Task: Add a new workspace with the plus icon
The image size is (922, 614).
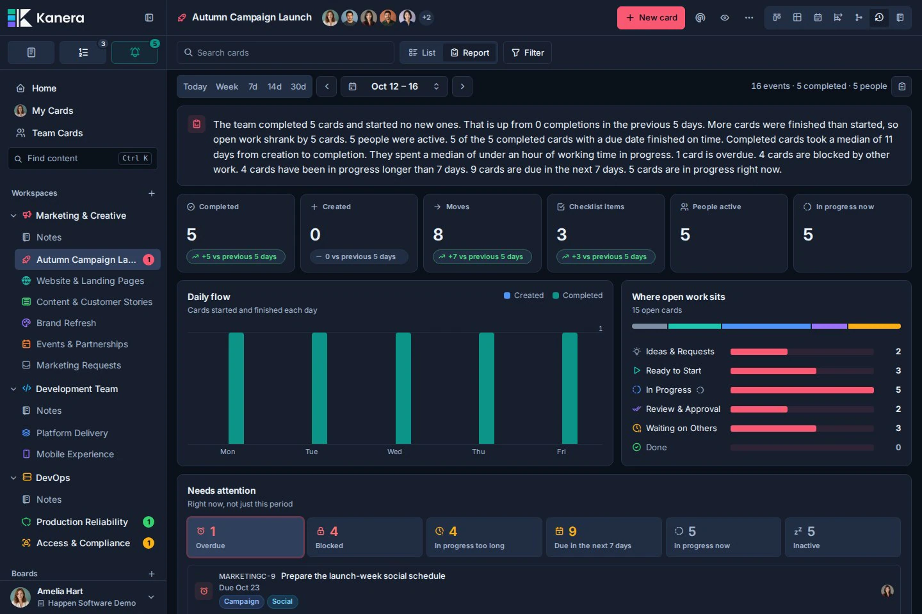Action: (152, 193)
